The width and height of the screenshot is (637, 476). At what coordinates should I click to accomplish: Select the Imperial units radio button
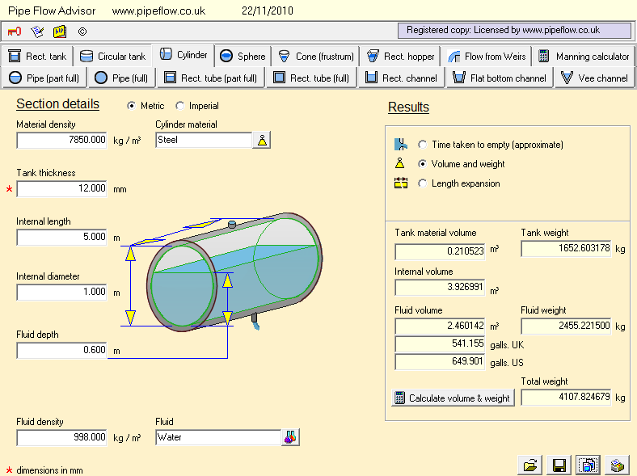tap(179, 106)
